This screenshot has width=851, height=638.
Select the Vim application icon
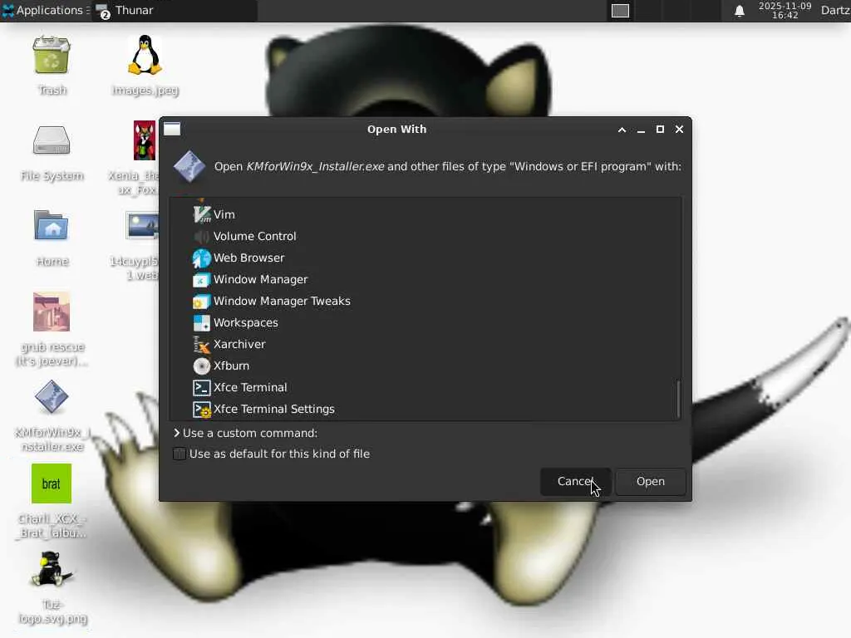tap(201, 214)
